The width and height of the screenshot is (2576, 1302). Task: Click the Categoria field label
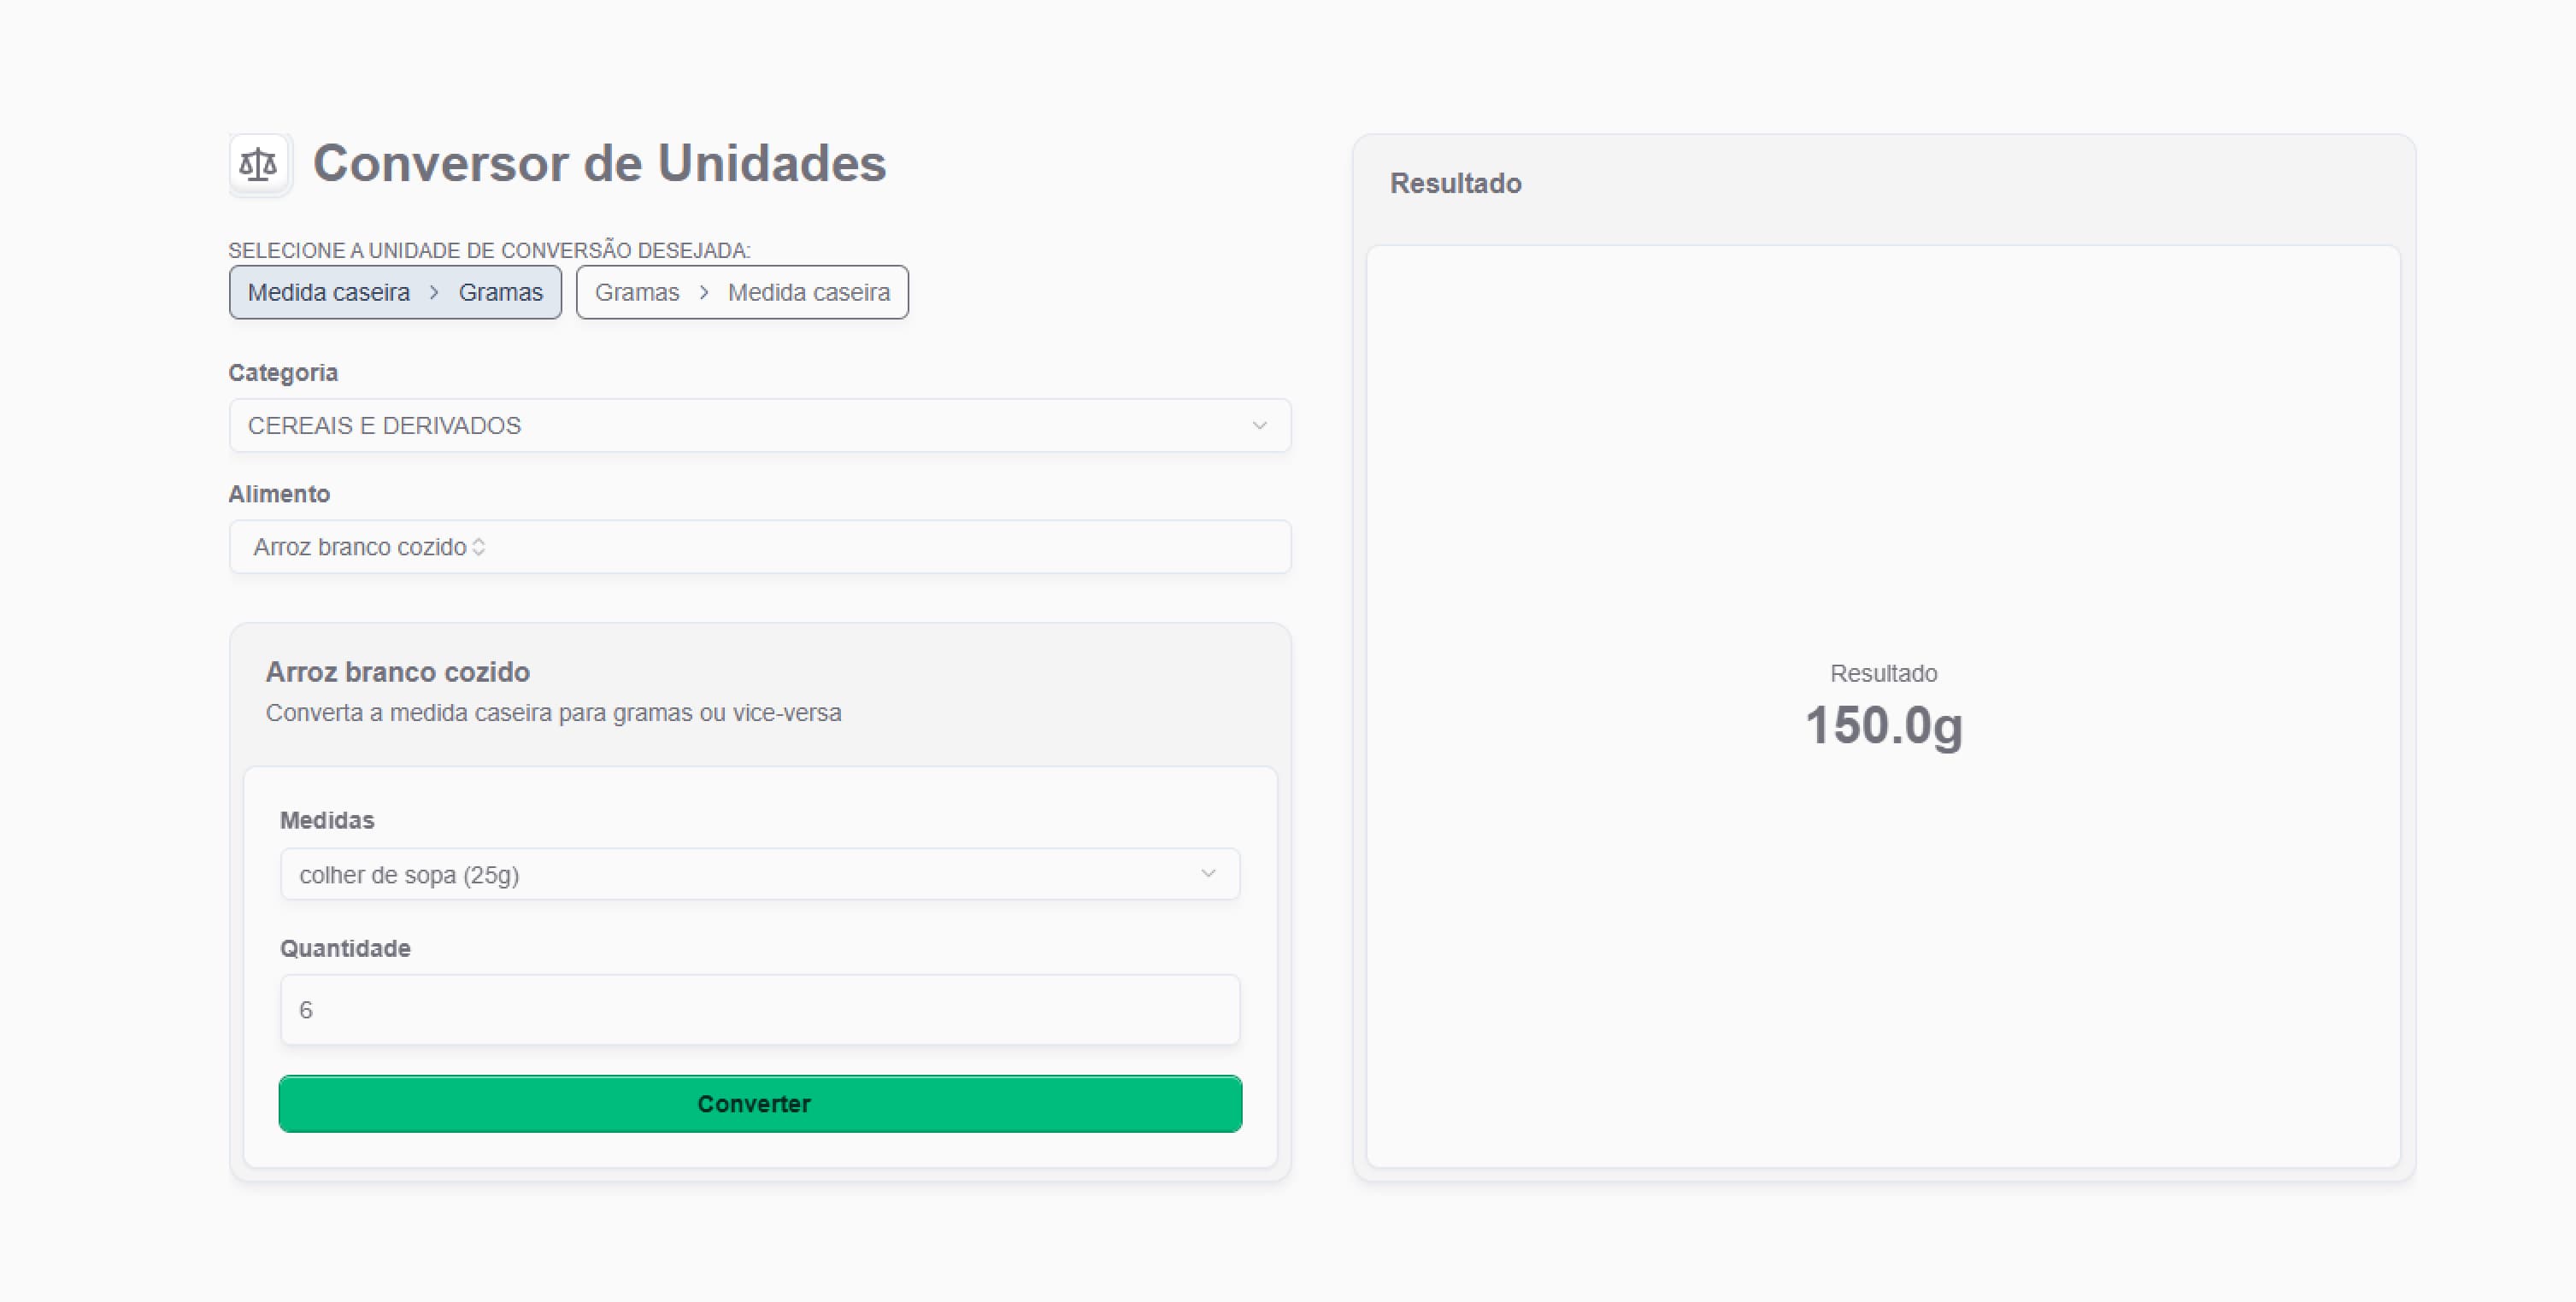pyautogui.click(x=283, y=372)
